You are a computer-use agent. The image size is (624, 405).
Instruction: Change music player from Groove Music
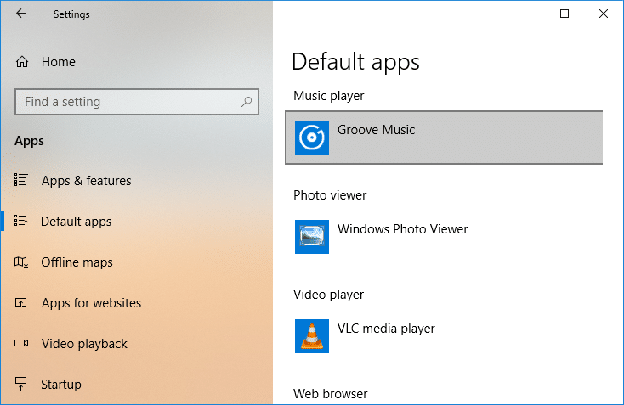coord(444,137)
